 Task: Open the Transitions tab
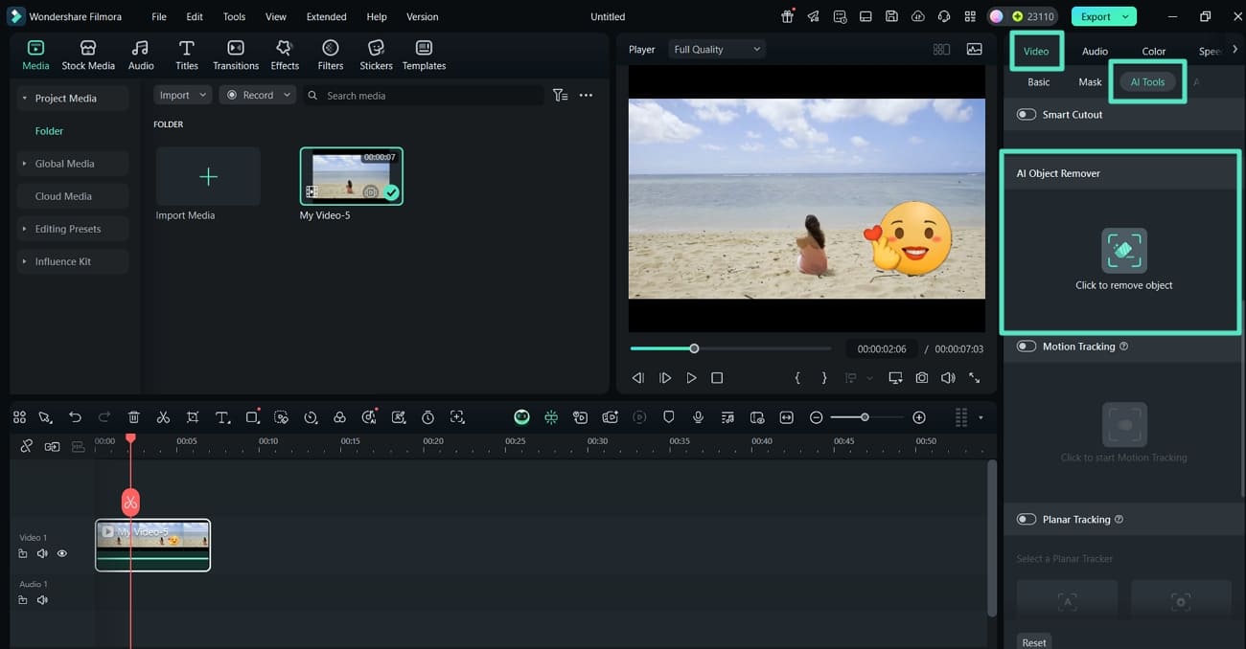click(x=236, y=56)
